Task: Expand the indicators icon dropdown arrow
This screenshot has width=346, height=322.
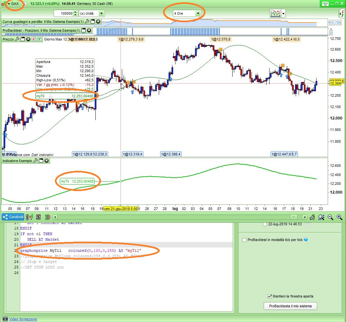Action: click(x=283, y=13)
